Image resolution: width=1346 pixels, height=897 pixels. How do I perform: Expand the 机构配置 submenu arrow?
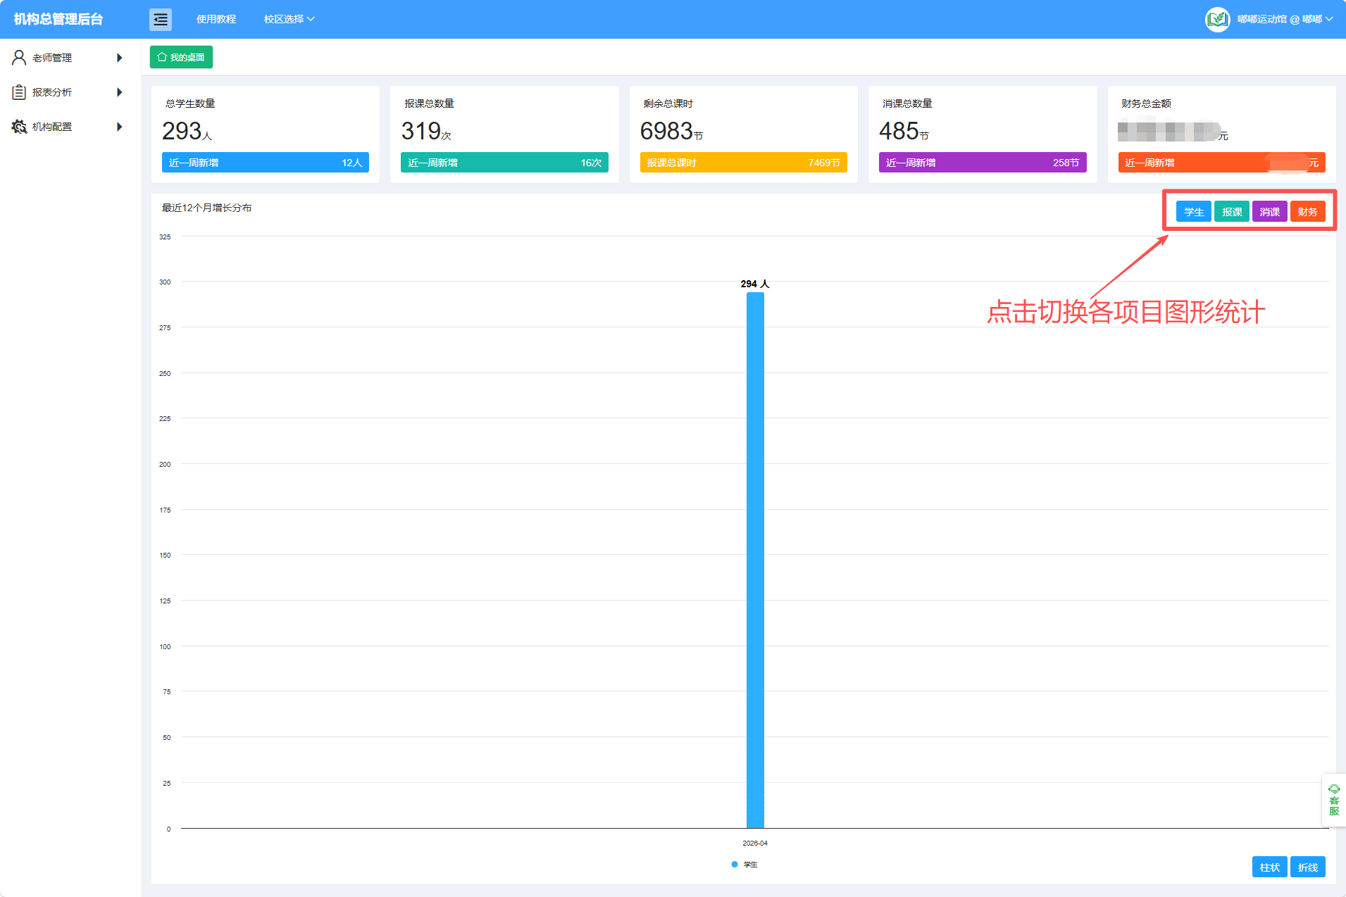pos(119,127)
